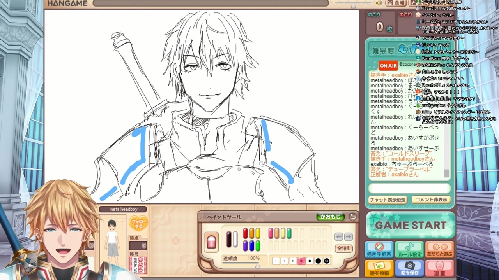Pick the peach pastel color pen

pyautogui.click(x=277, y=233)
